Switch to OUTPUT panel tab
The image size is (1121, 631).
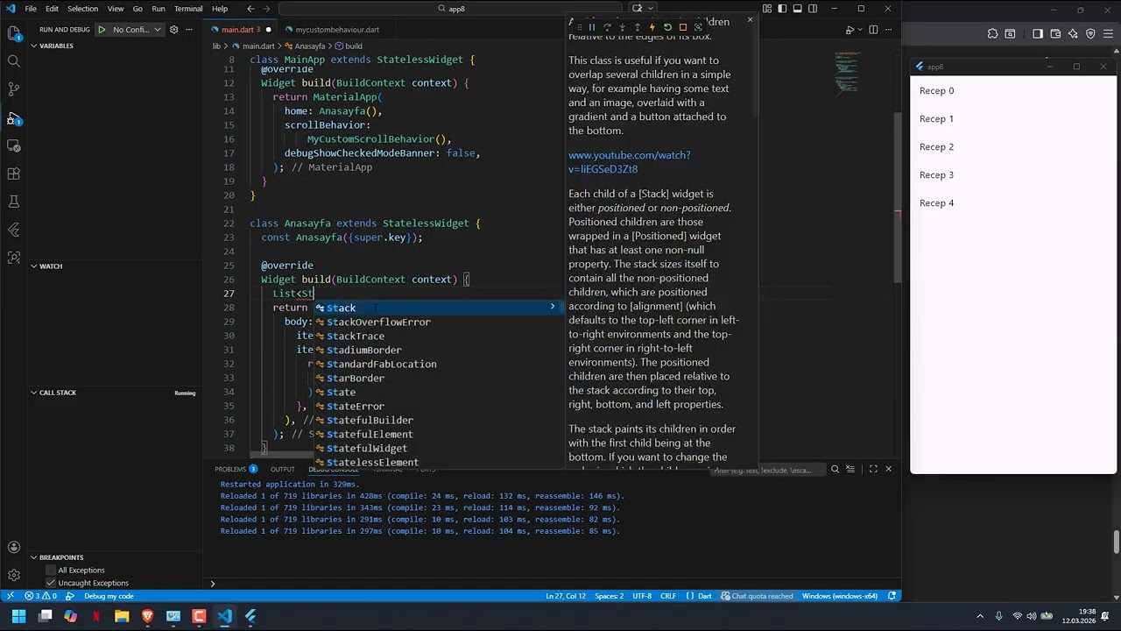282,470
